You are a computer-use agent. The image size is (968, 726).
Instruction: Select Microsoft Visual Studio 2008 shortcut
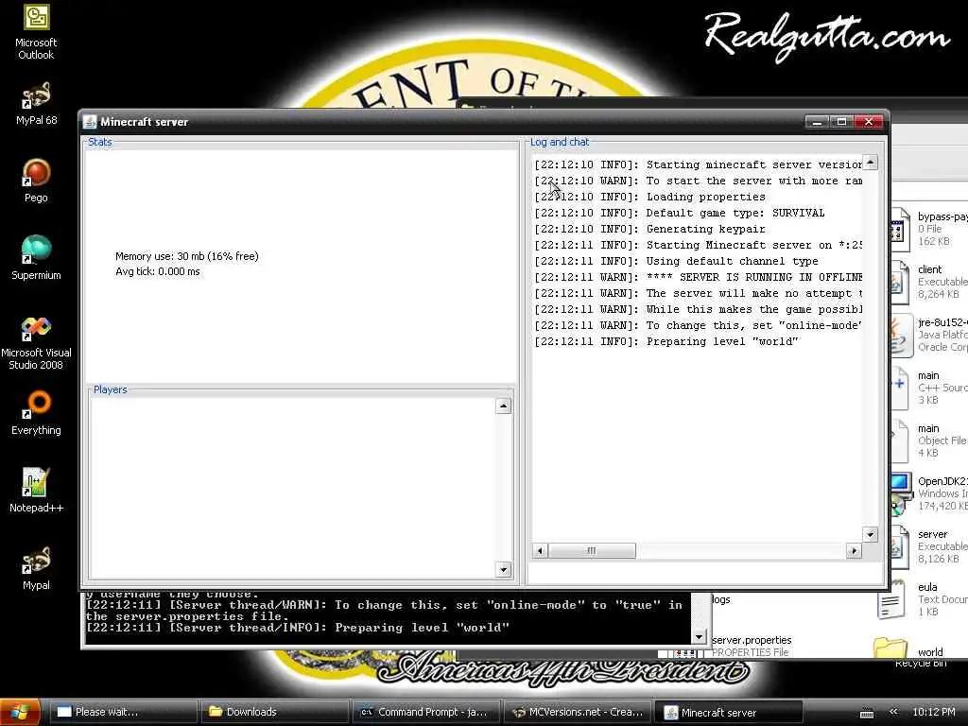click(36, 343)
